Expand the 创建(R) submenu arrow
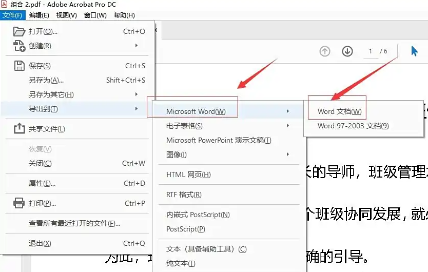The image size is (428, 272). [x=136, y=46]
